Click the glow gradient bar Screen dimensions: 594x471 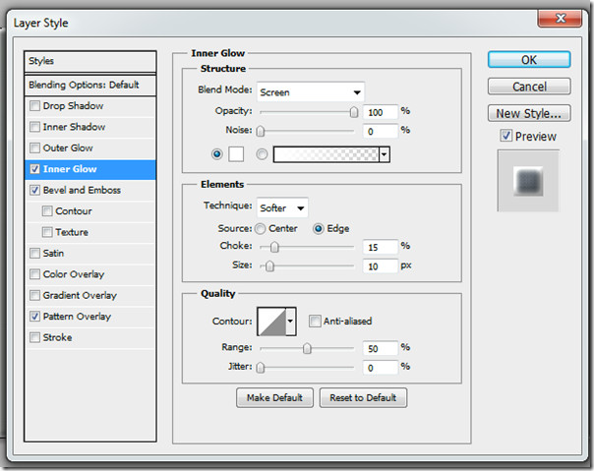tap(327, 154)
